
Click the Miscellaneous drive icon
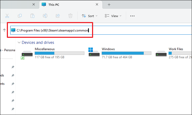pos(27,54)
